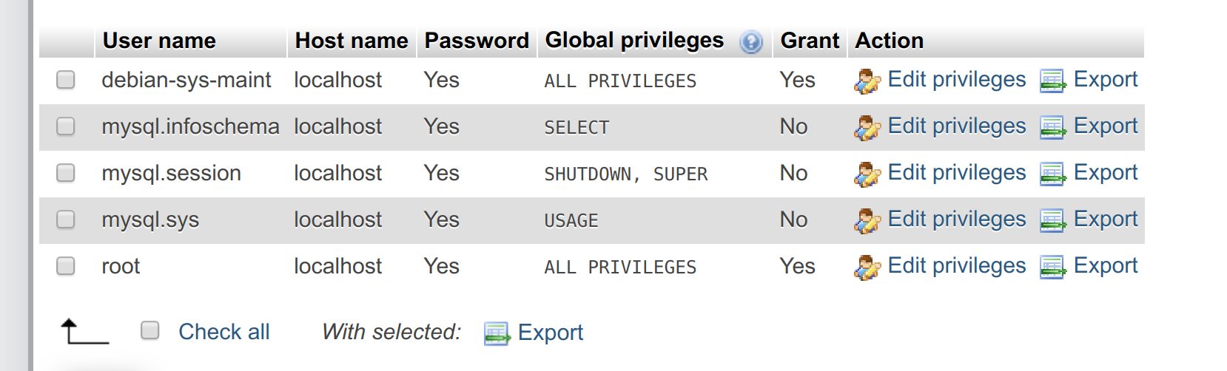Enable the Check all checkbox
This screenshot has width=1227, height=371.
click(x=150, y=330)
